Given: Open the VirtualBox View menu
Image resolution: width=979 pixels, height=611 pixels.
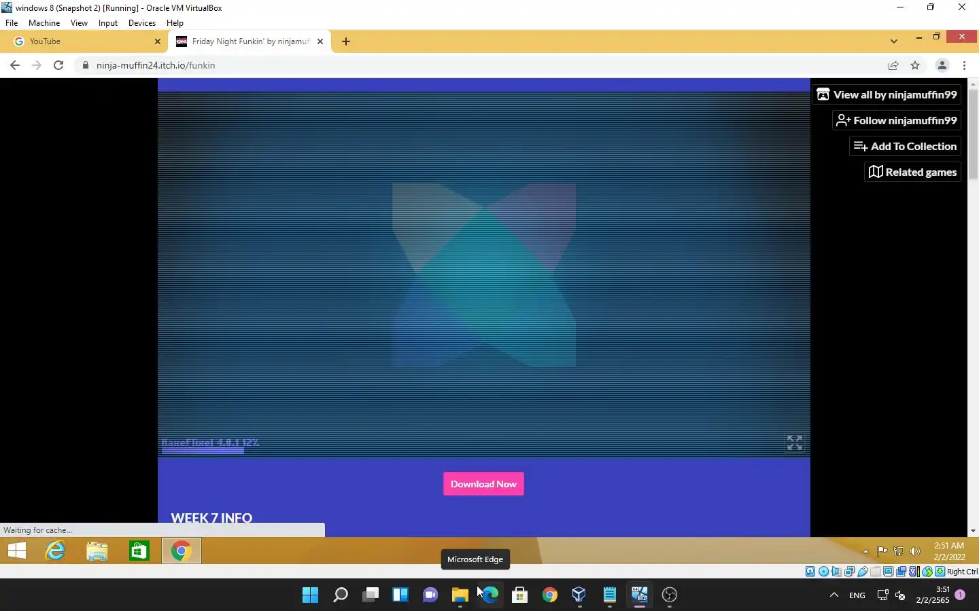Looking at the screenshot, I should pos(79,22).
